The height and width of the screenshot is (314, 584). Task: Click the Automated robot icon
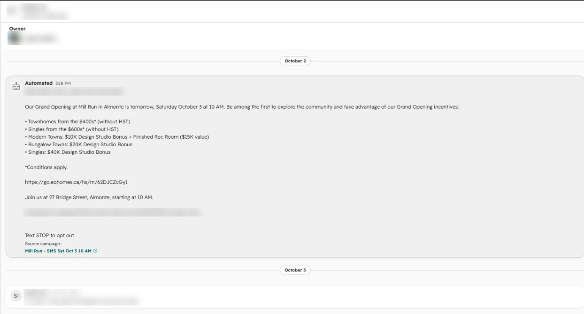pos(16,86)
